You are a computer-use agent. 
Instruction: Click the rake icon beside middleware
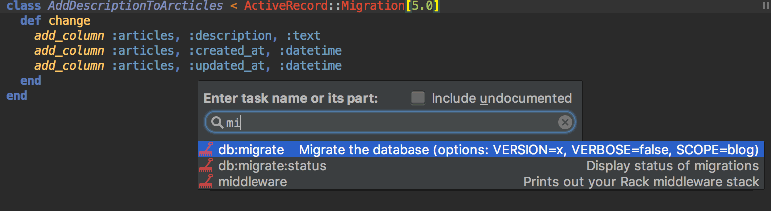207,181
